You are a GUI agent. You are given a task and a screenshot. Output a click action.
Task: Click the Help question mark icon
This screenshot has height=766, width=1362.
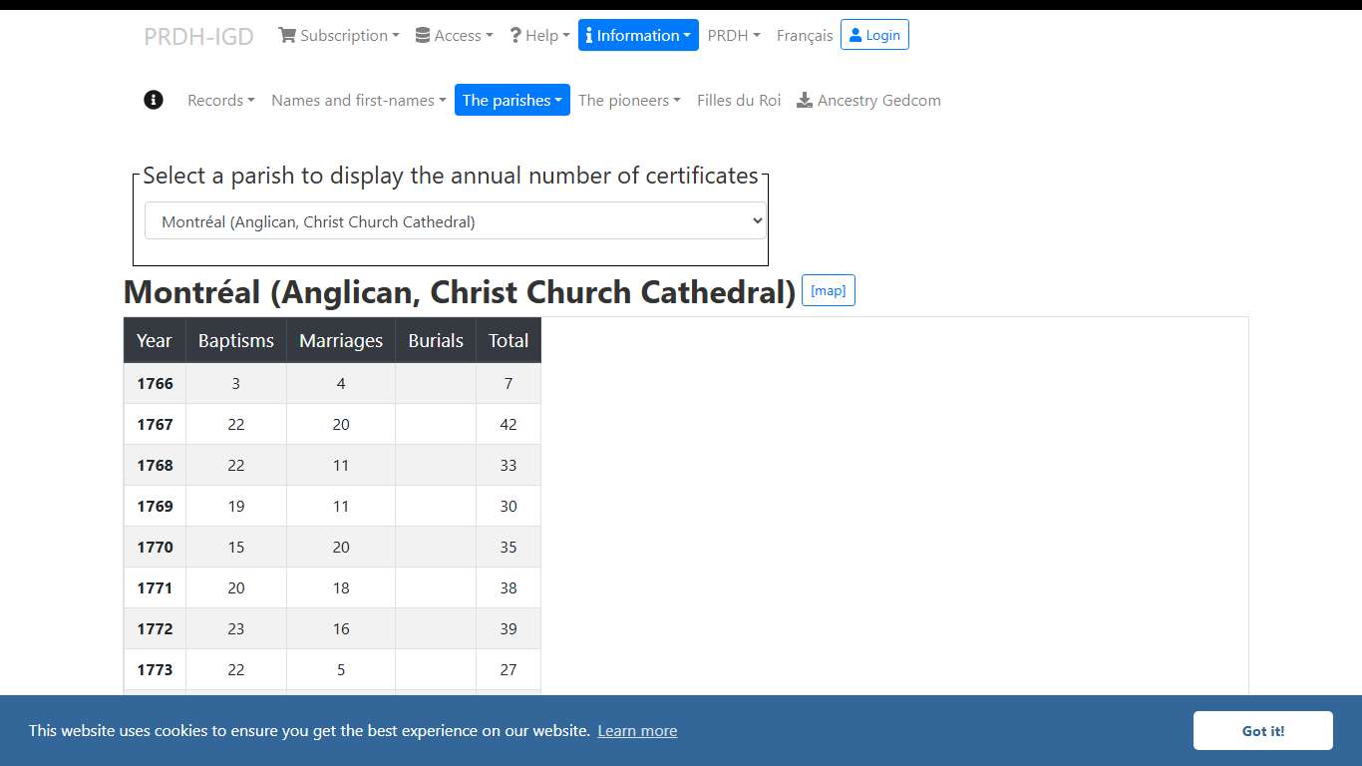tap(514, 35)
